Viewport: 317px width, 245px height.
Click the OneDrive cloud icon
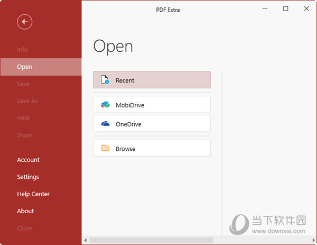click(105, 124)
